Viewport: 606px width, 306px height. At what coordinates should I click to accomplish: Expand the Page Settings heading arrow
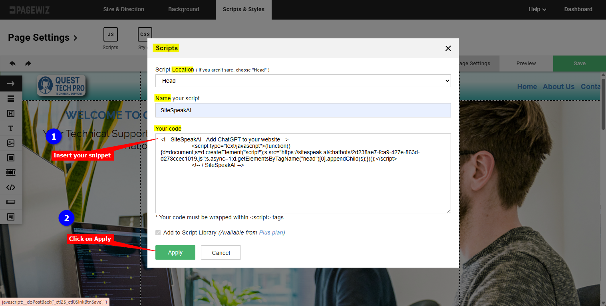click(x=75, y=38)
